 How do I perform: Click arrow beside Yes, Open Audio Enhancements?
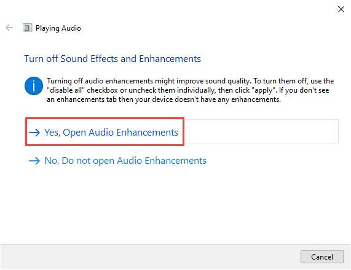pyautogui.click(x=34, y=133)
